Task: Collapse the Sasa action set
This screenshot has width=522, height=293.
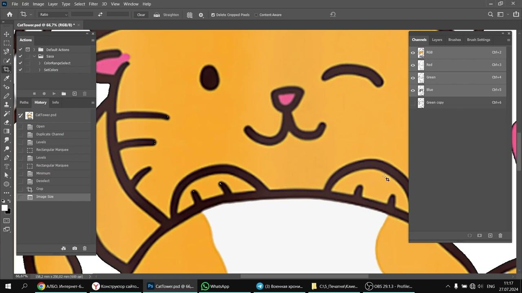Action: point(34,56)
